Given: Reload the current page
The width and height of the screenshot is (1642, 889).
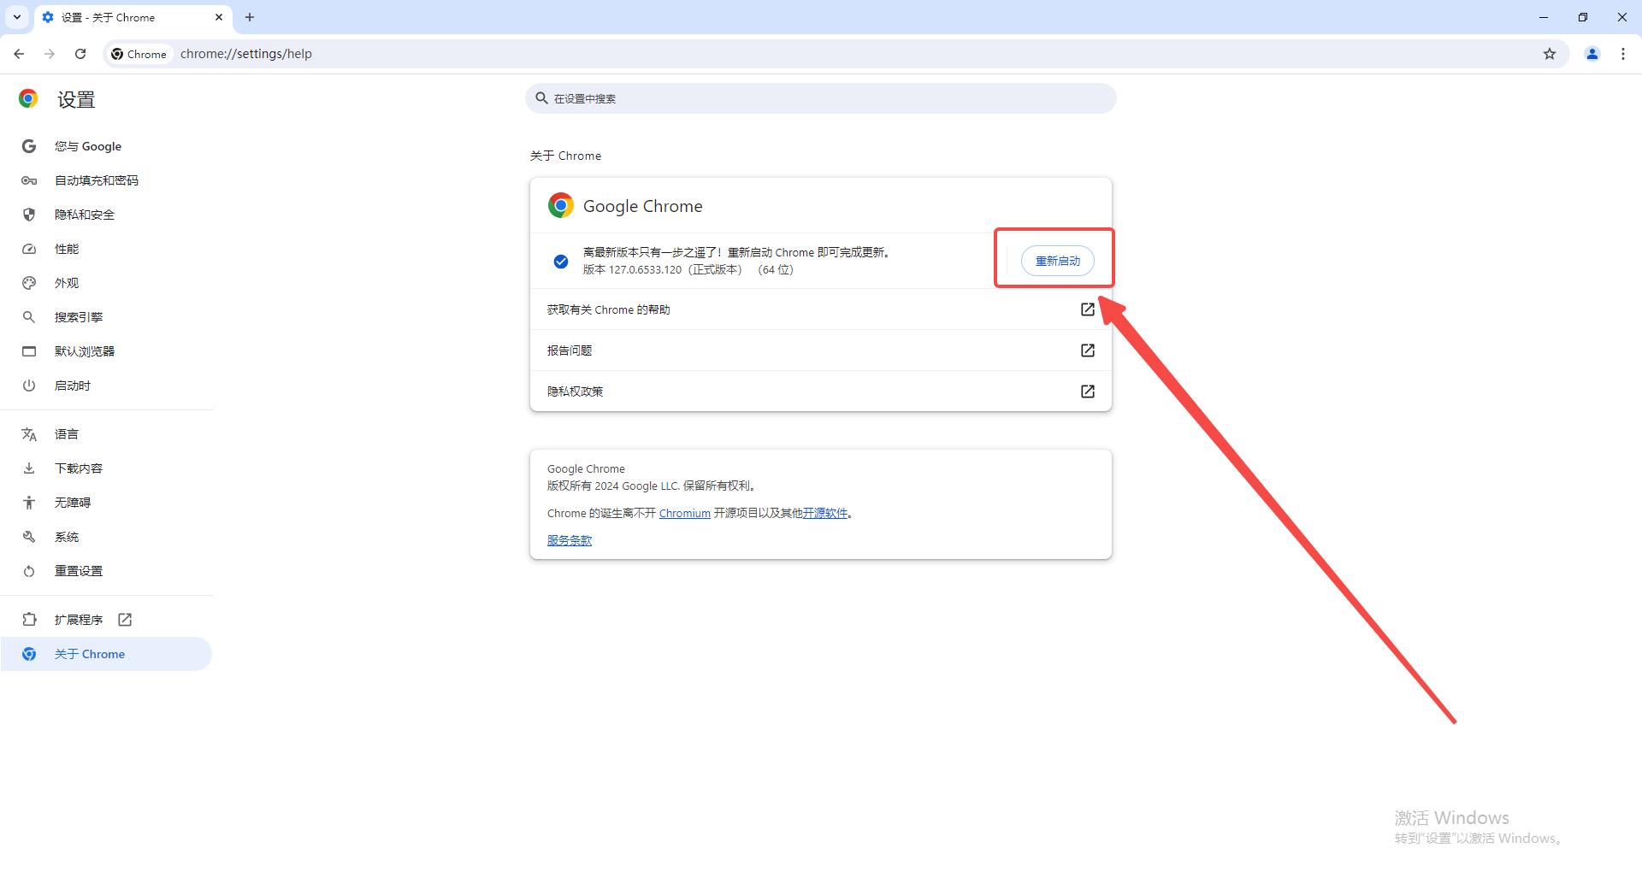Looking at the screenshot, I should coord(80,54).
